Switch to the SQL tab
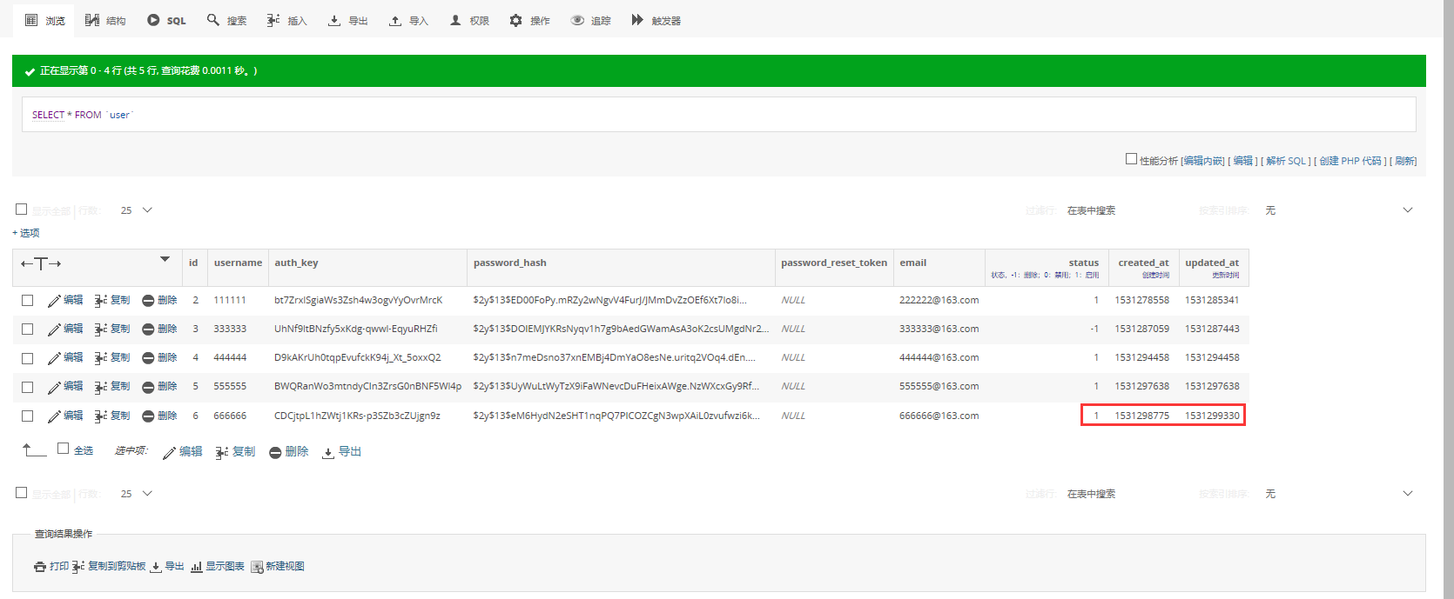This screenshot has width=1454, height=599. [166, 20]
